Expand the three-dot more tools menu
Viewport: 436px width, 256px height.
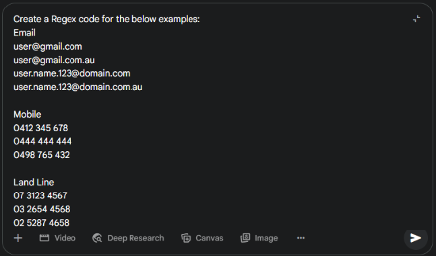(301, 238)
